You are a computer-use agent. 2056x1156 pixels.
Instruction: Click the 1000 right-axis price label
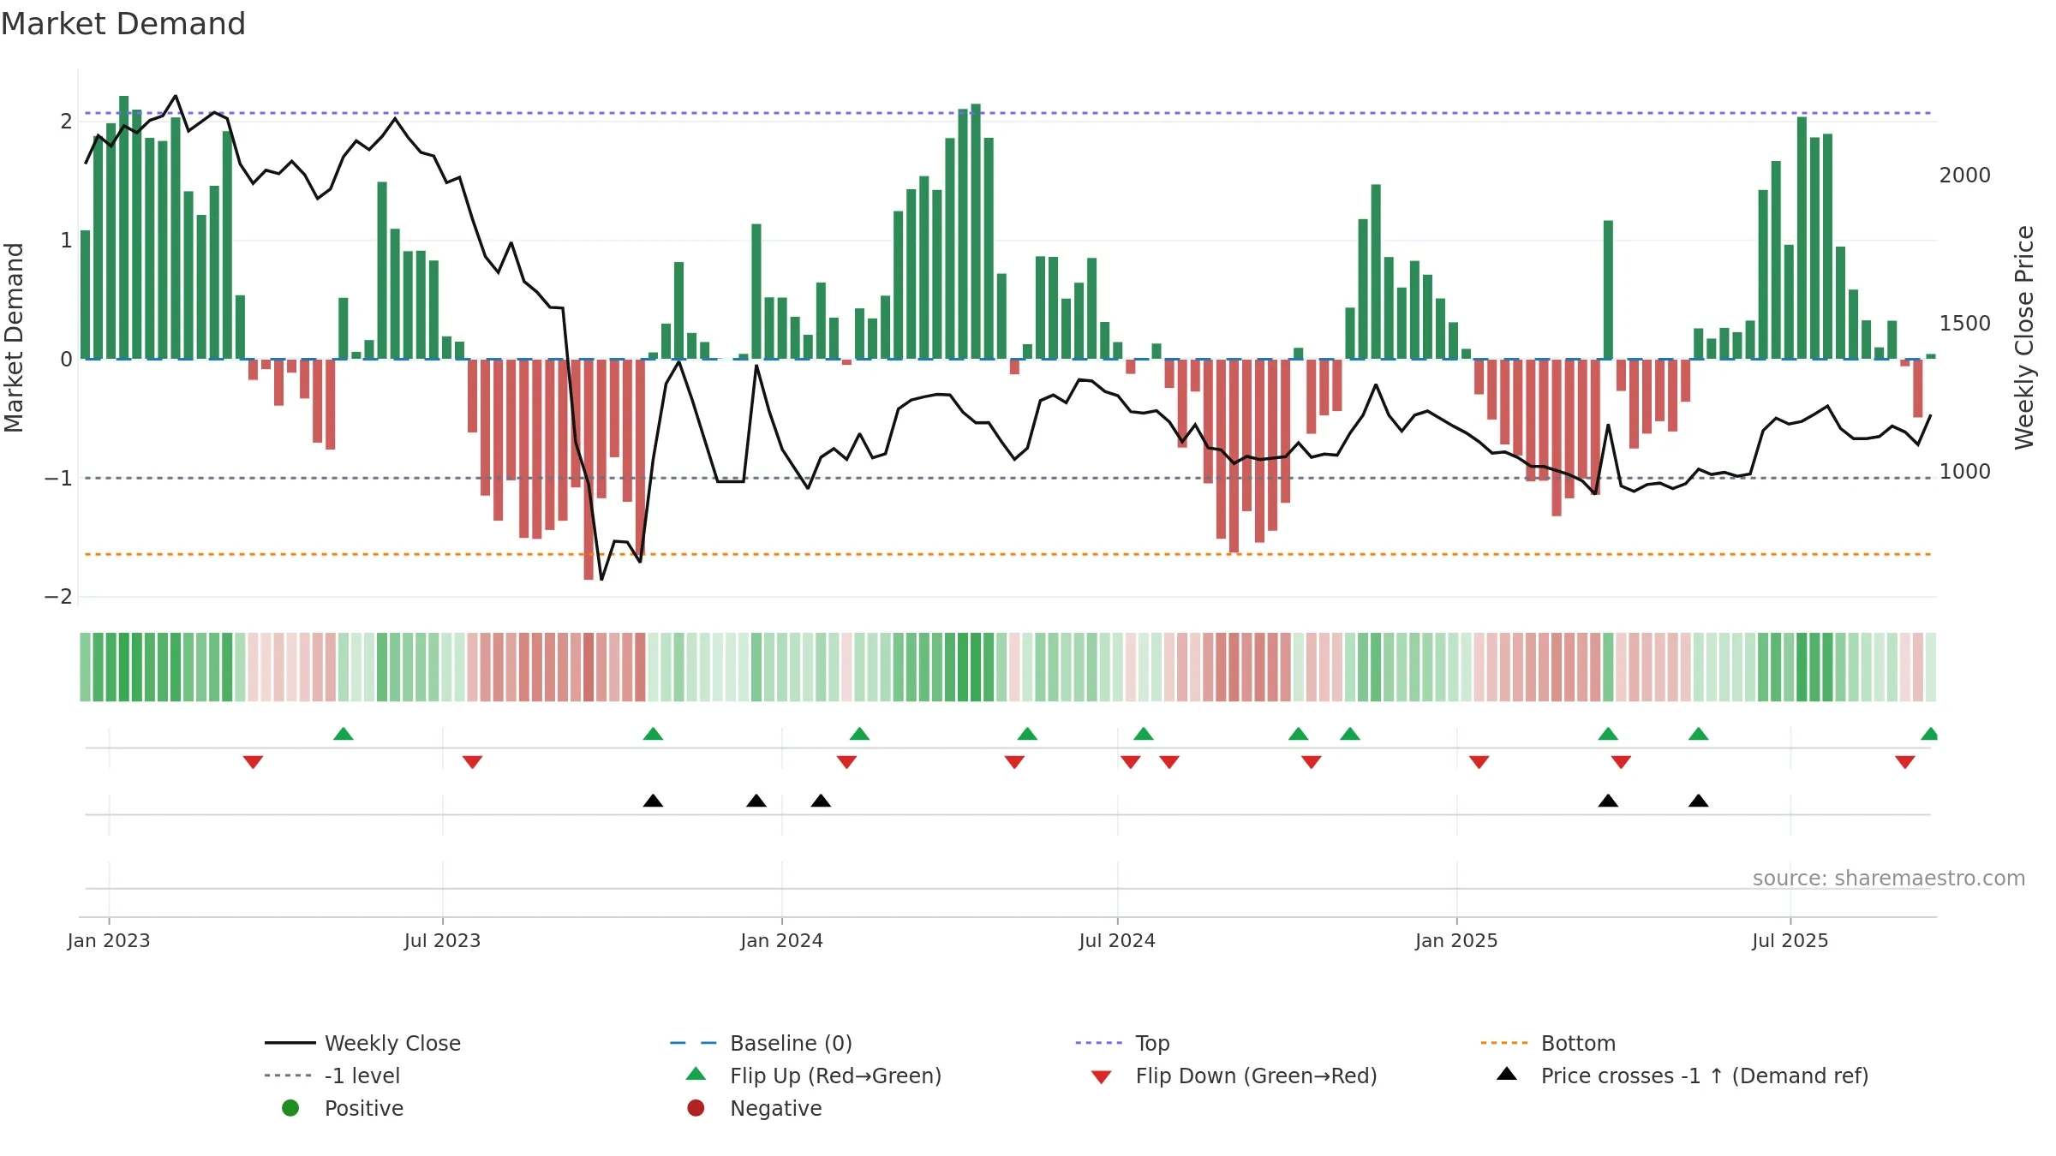(x=1965, y=472)
